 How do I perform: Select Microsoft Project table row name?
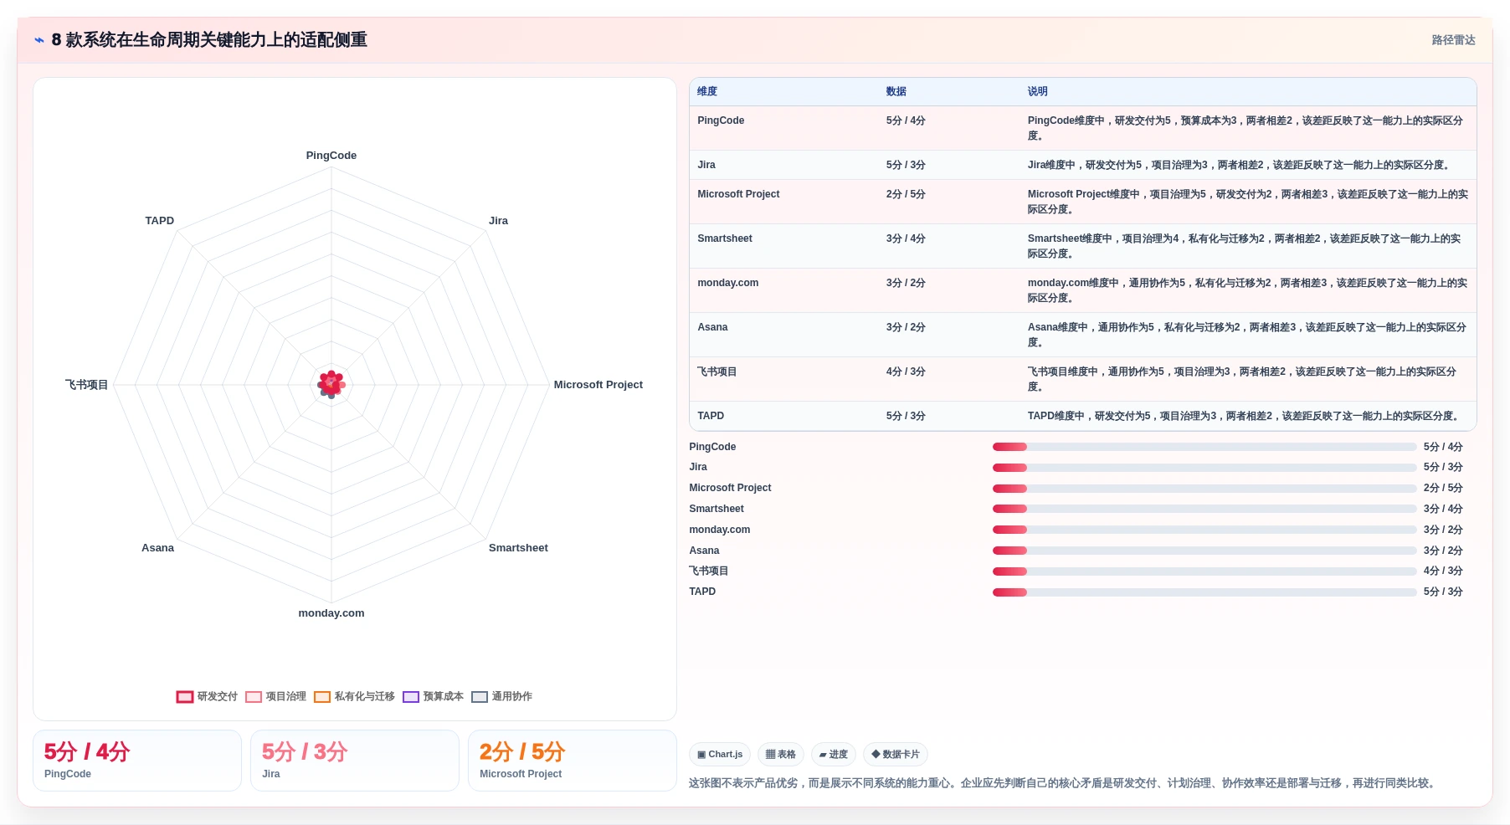tap(738, 194)
